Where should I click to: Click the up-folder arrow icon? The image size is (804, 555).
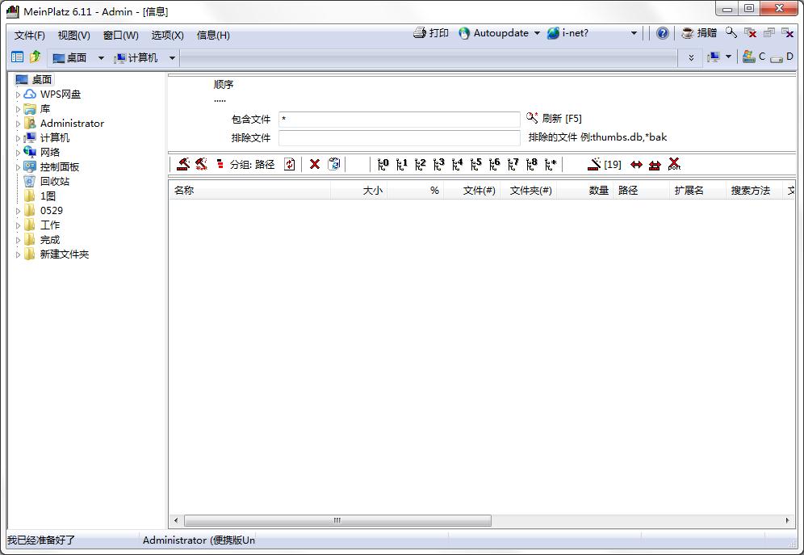[x=35, y=57]
